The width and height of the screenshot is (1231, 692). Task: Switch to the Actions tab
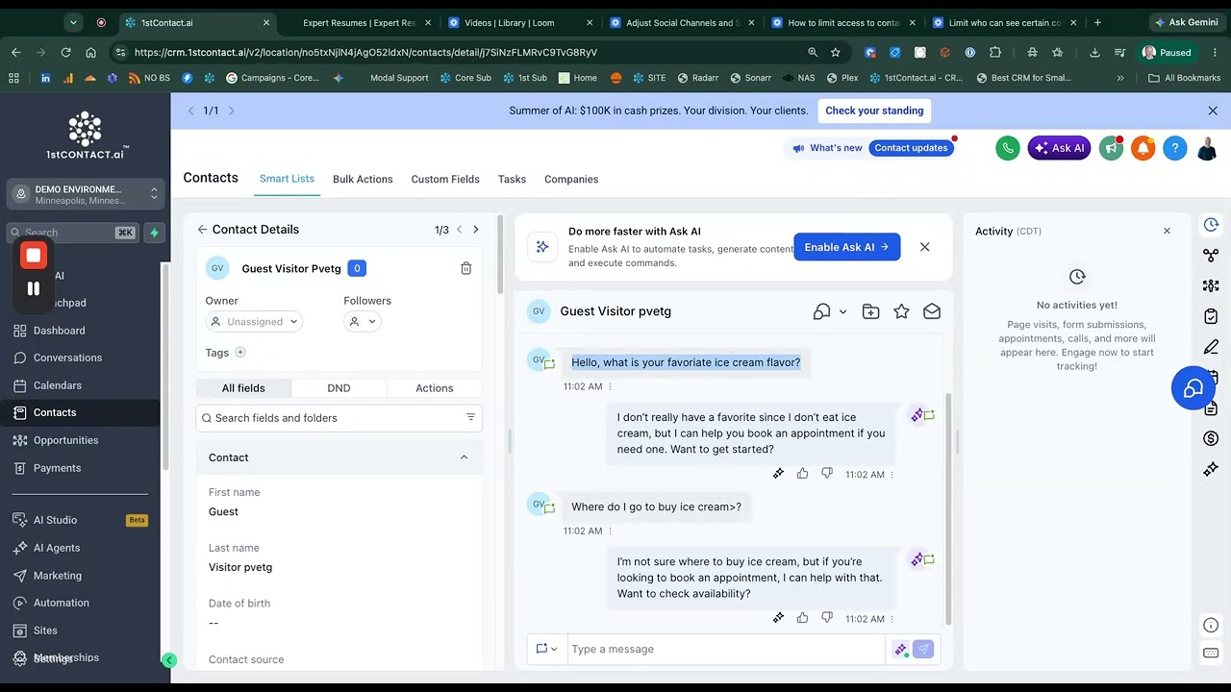435,388
